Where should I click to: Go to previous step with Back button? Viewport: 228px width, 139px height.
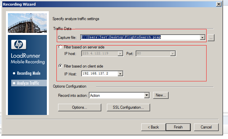(153, 127)
